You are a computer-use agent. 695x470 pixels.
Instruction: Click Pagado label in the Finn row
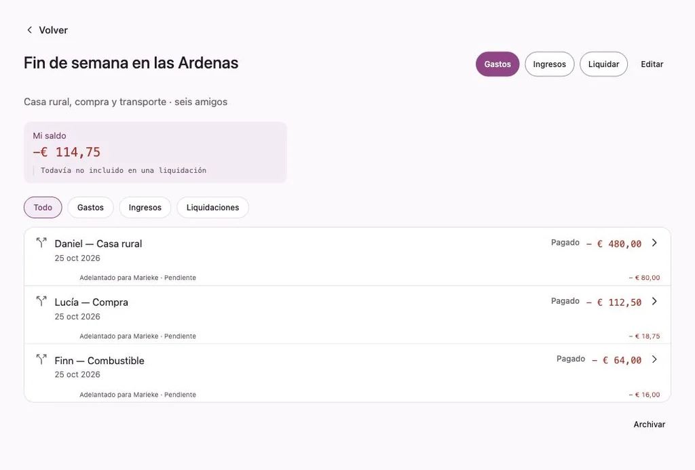click(571, 359)
